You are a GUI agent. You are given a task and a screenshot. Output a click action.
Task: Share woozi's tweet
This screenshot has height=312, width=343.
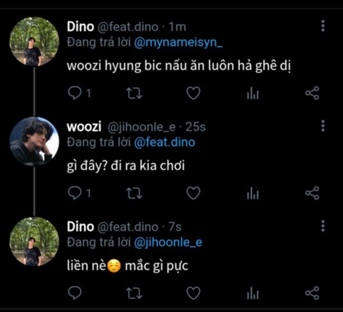click(312, 193)
